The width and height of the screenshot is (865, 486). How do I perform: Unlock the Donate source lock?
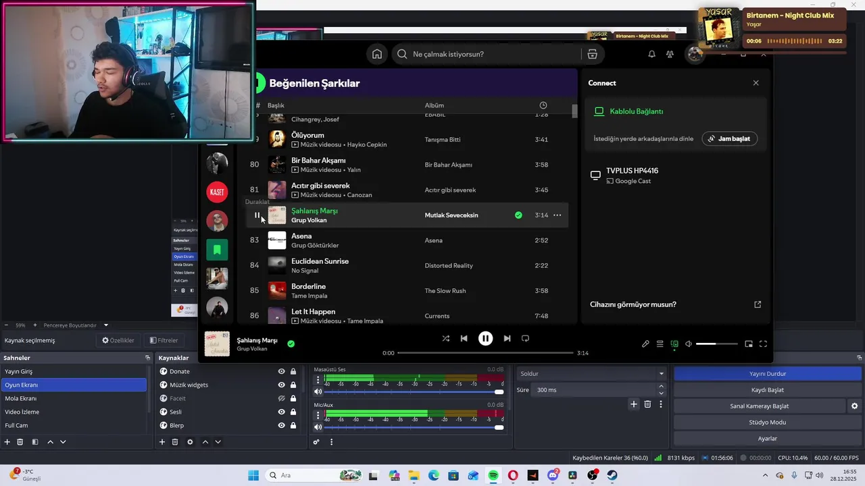293,371
